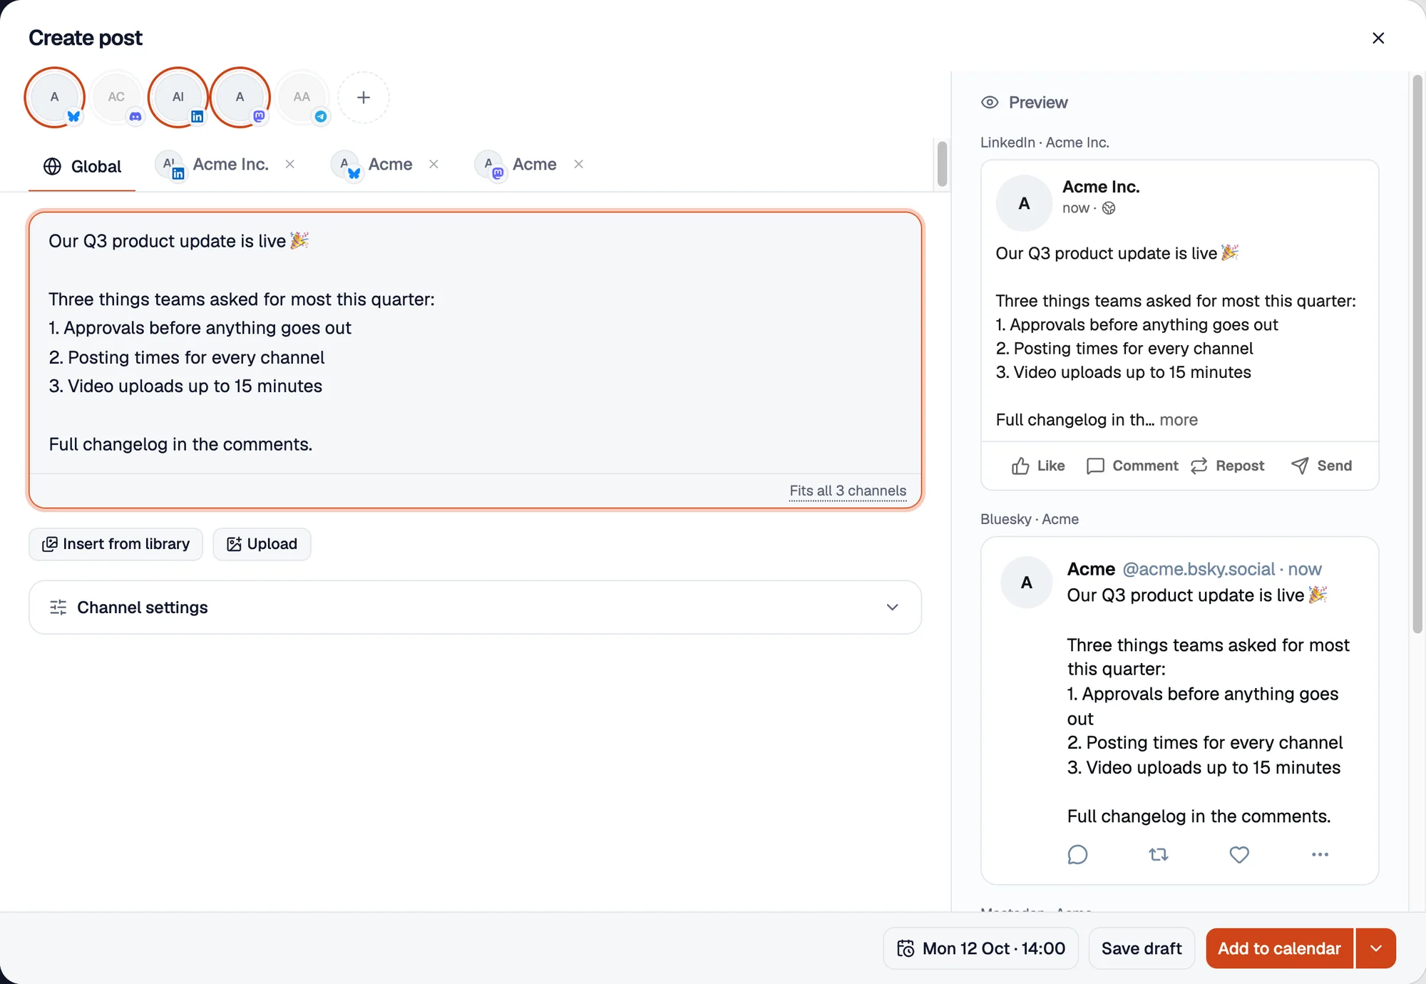Click Comment in LinkedIn preview
Screen dimensions: 1426x984
[x=1132, y=466]
